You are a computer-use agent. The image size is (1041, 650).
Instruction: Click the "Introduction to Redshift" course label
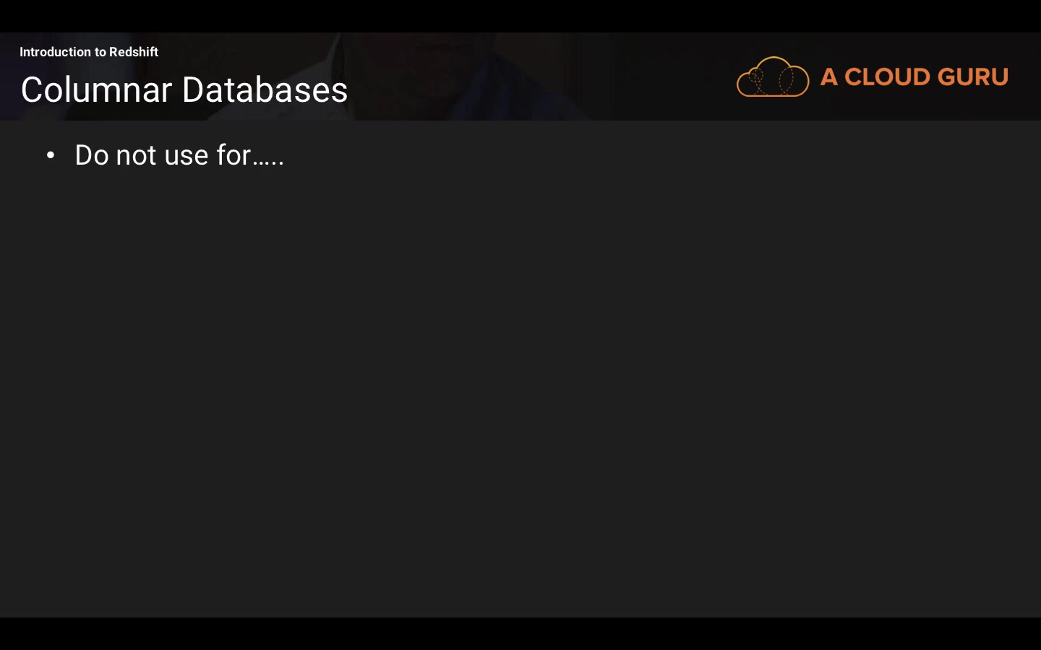coord(89,52)
